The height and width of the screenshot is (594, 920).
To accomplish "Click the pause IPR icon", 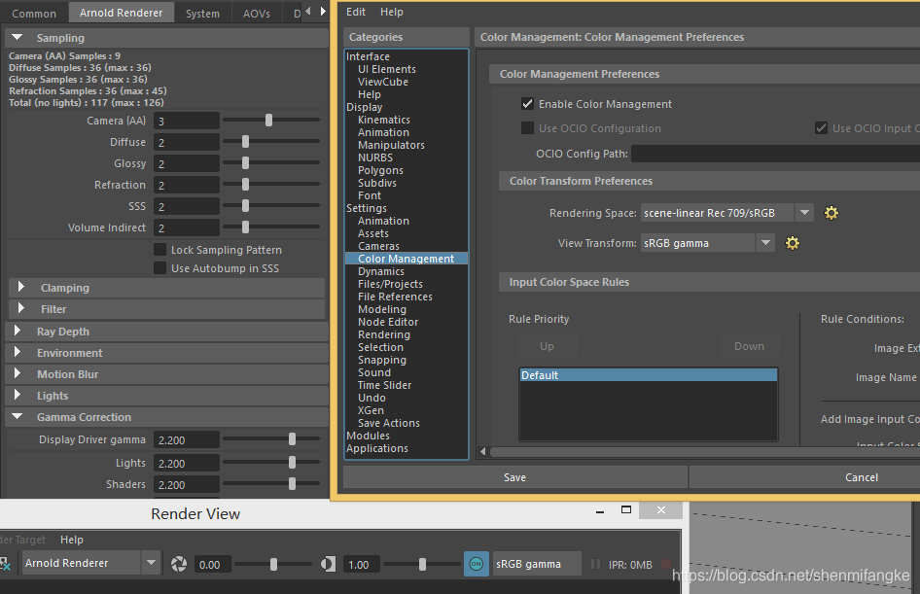I will [595, 564].
